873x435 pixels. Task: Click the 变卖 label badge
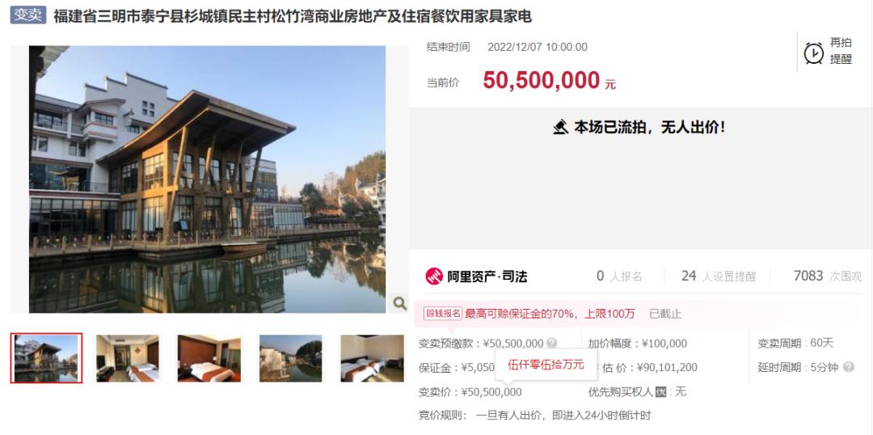(27, 15)
